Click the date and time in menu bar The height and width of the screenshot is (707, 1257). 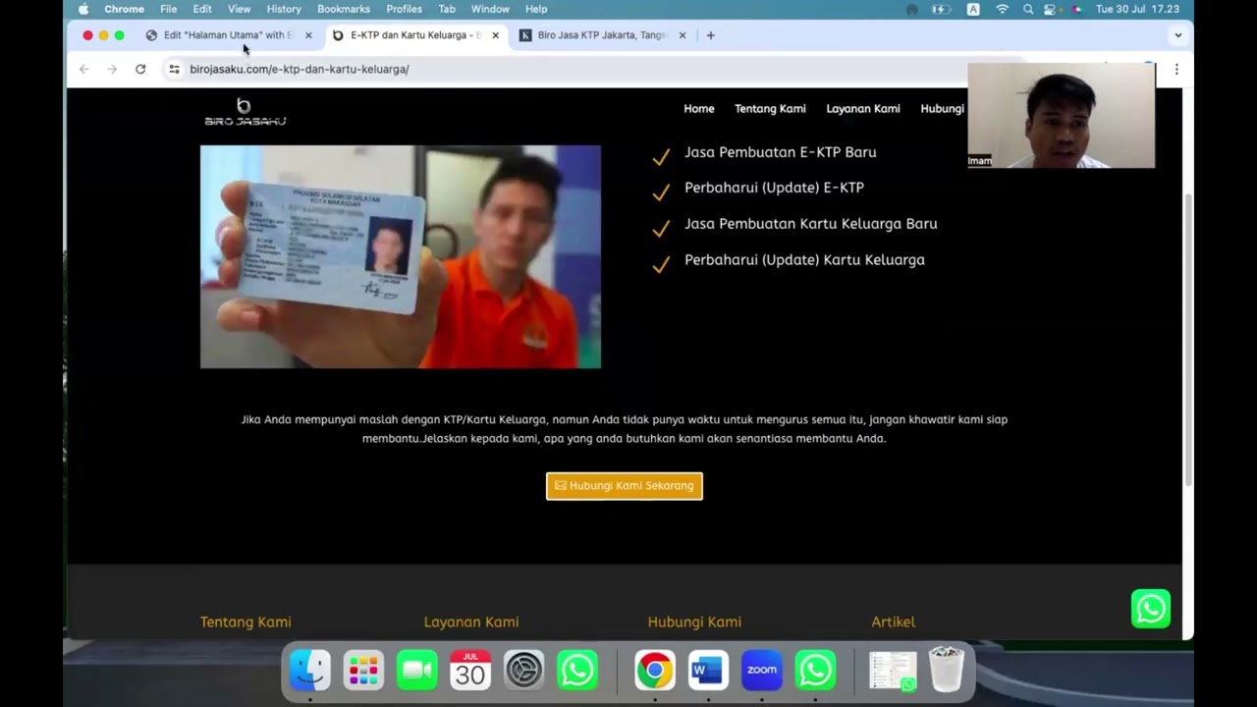click(1137, 9)
